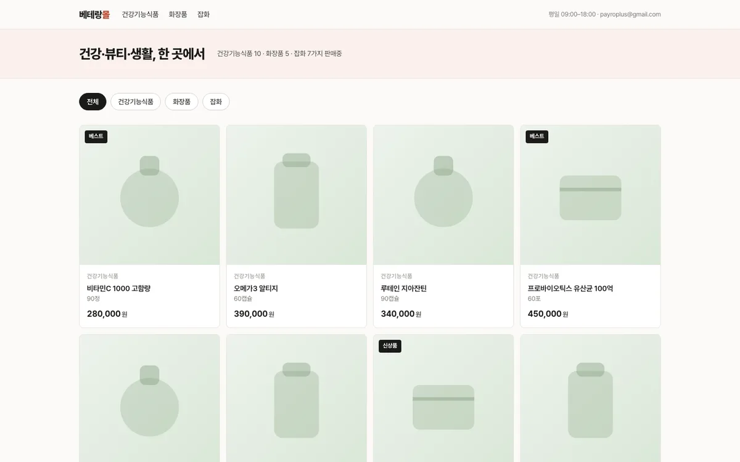
Task: Select the 화장품 filter chip
Action: 181,102
